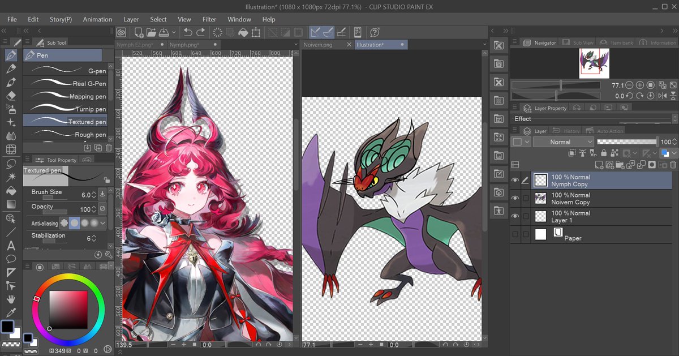Select the Lasso selection tool
This screenshot has width=679, height=356.
pos(11,164)
